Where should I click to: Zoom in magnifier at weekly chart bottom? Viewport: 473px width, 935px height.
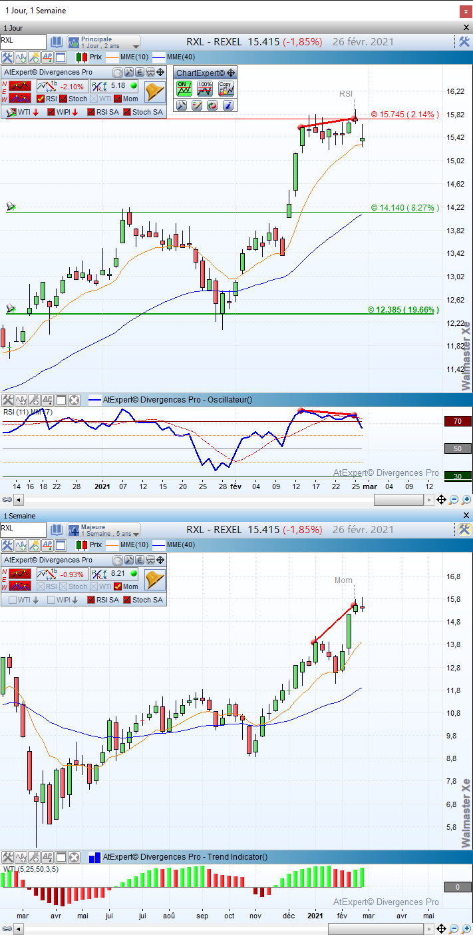click(466, 929)
